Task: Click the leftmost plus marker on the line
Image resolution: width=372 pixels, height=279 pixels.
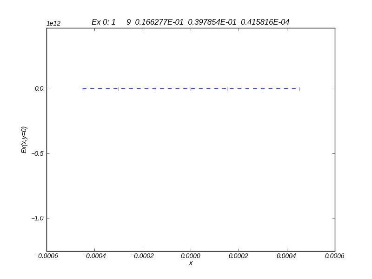Action: (x=83, y=89)
